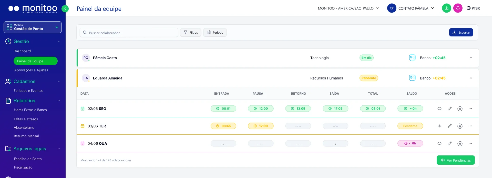The height and width of the screenshot is (178, 492).
Task: Open Espelho de Ponto
Action: coord(28,159)
